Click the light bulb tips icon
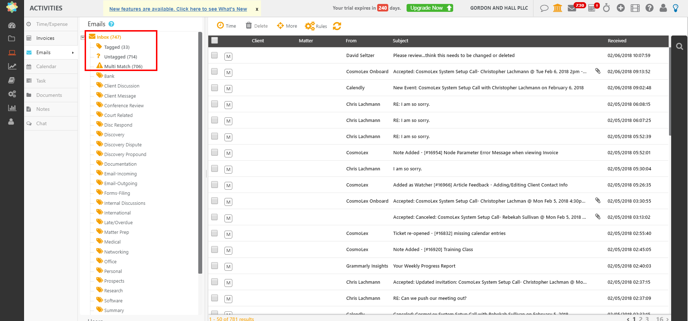Image resolution: width=688 pixels, height=321 pixels. click(676, 8)
